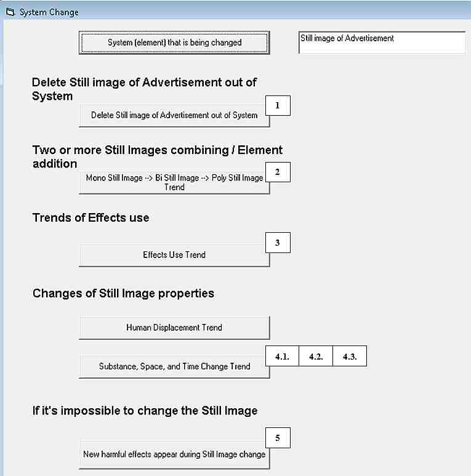Click 'Two or more Still Images combining' heading

(x=158, y=156)
